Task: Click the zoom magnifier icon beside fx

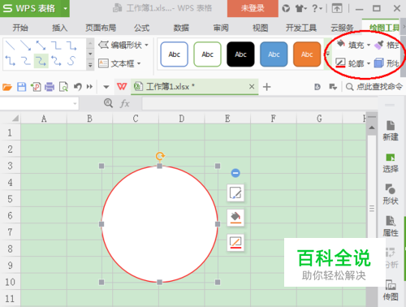Action: (108, 103)
